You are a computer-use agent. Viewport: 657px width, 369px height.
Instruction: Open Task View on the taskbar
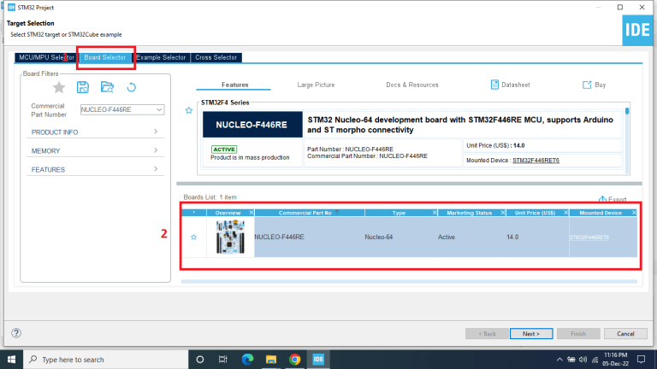[223, 360]
